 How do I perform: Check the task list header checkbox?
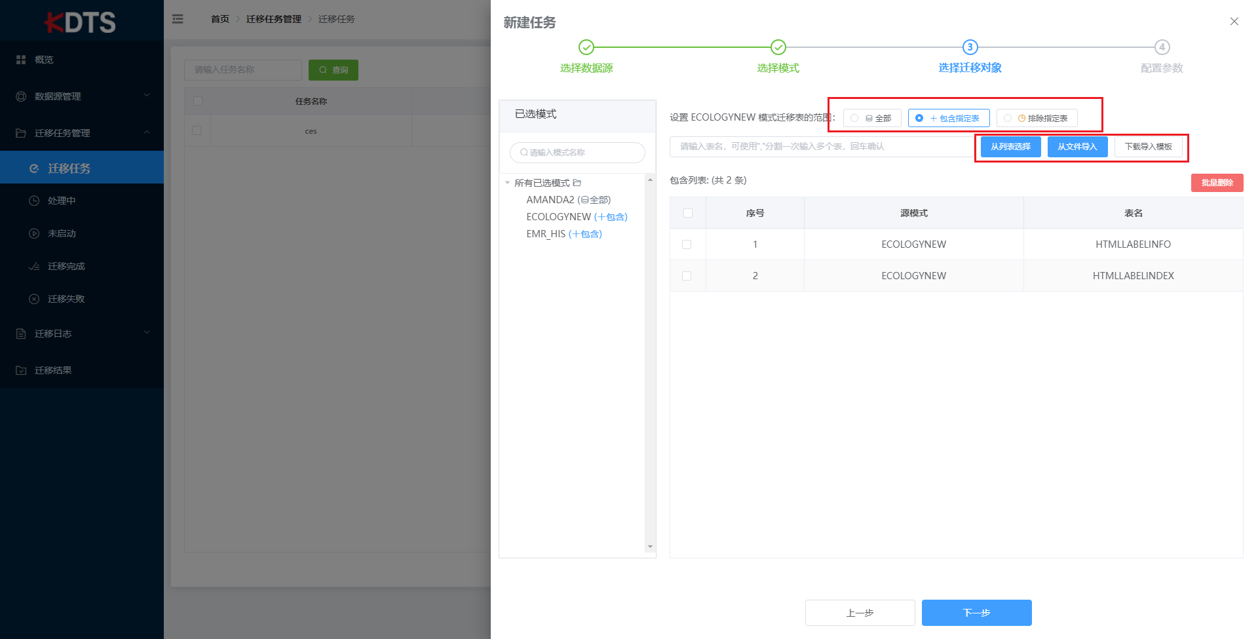click(198, 101)
